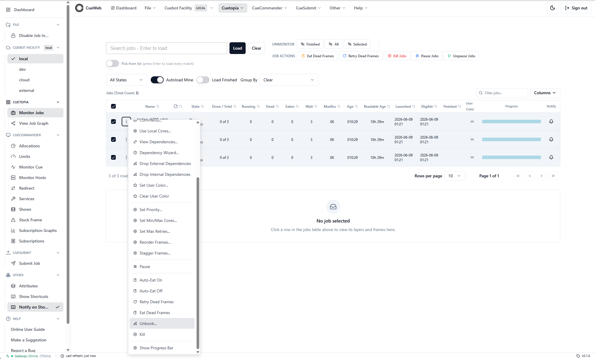Uncheck the second job row checkbox
Image resolution: width=595 pixels, height=359 pixels.
tap(113, 139)
